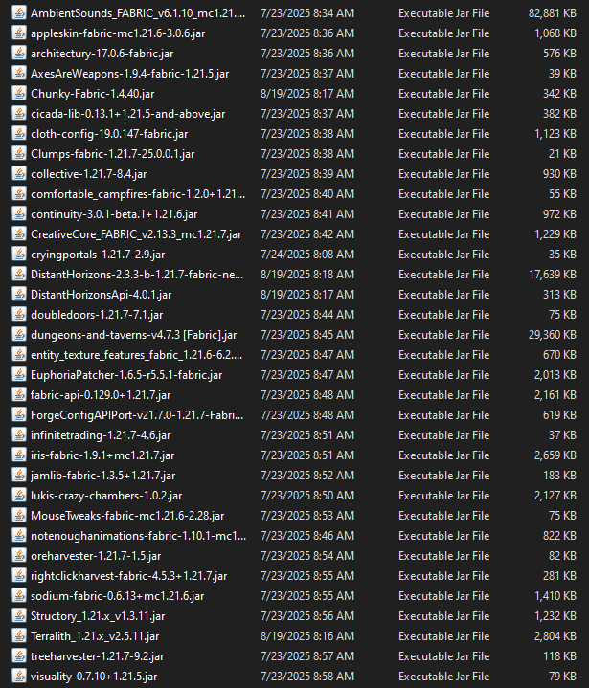The height and width of the screenshot is (688, 589).
Task: Select the Structory_1.21.x_v1.3.11.jar file name
Action: 98,616
